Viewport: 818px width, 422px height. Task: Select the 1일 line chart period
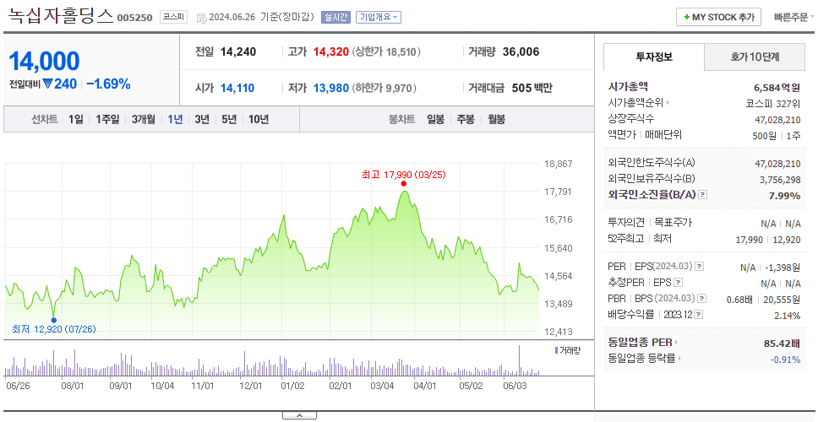tap(76, 119)
